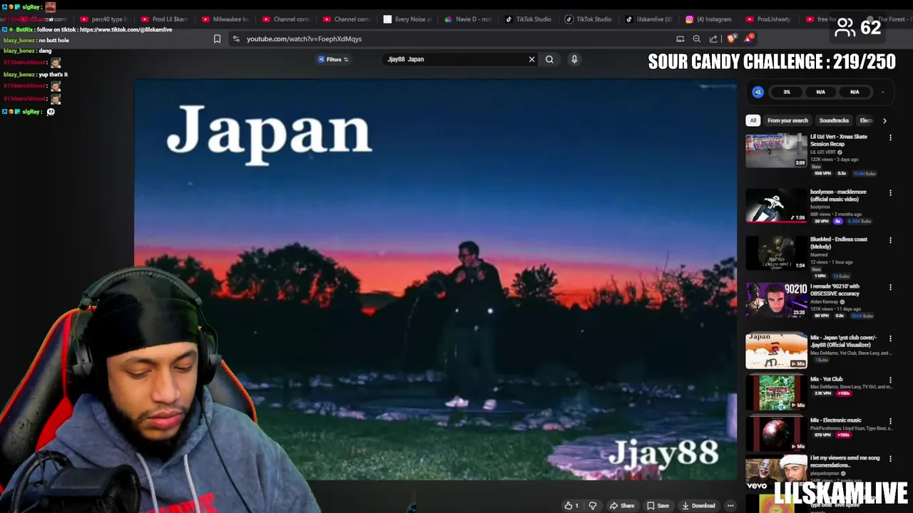Click the Share button under video
The height and width of the screenshot is (513, 913).
click(x=622, y=506)
